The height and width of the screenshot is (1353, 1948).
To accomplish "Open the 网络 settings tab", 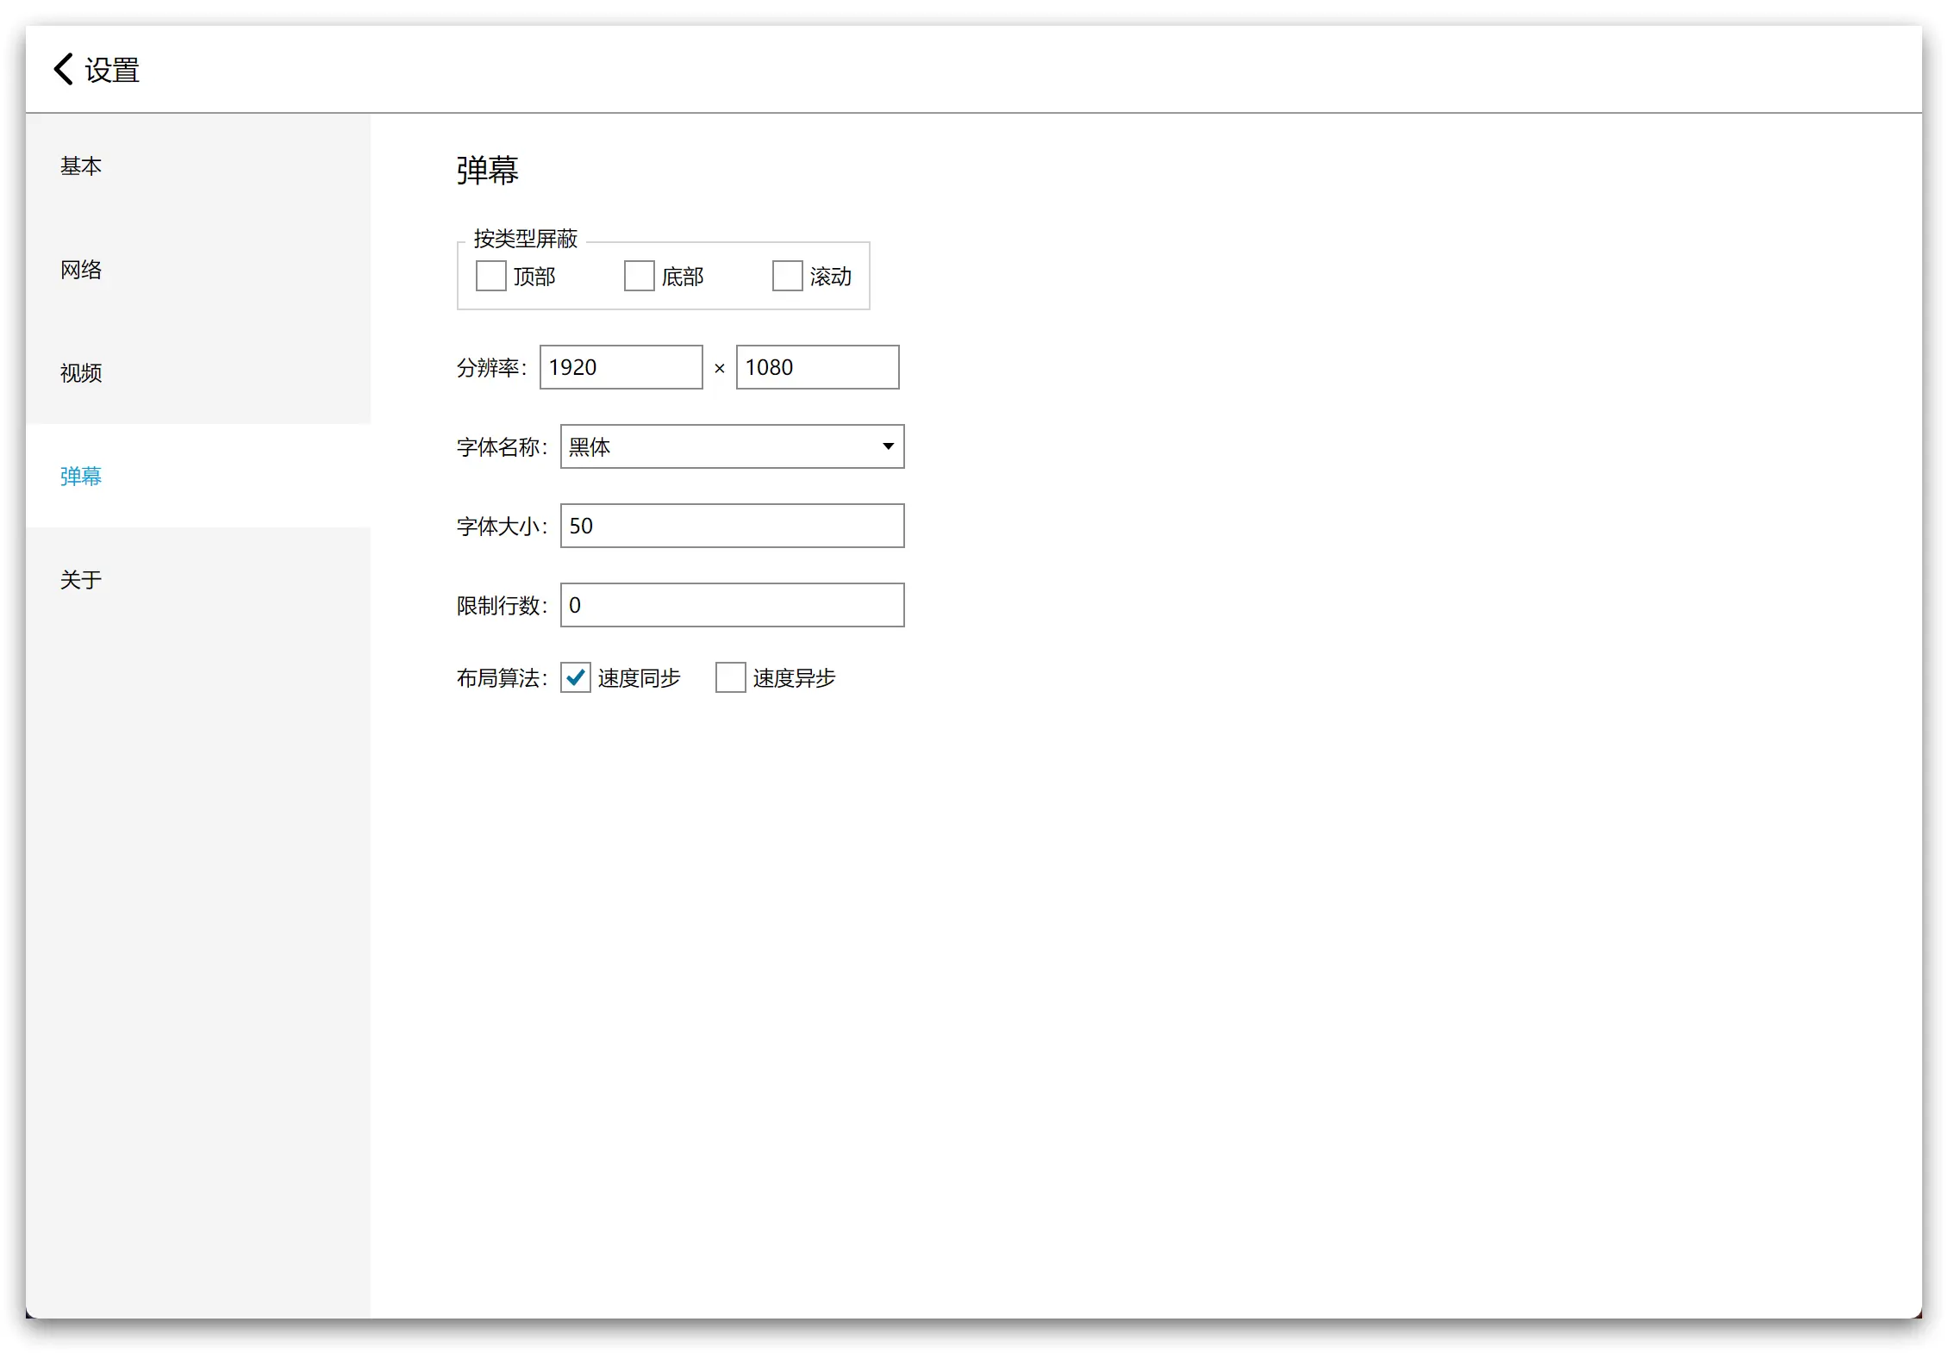I will coord(198,269).
